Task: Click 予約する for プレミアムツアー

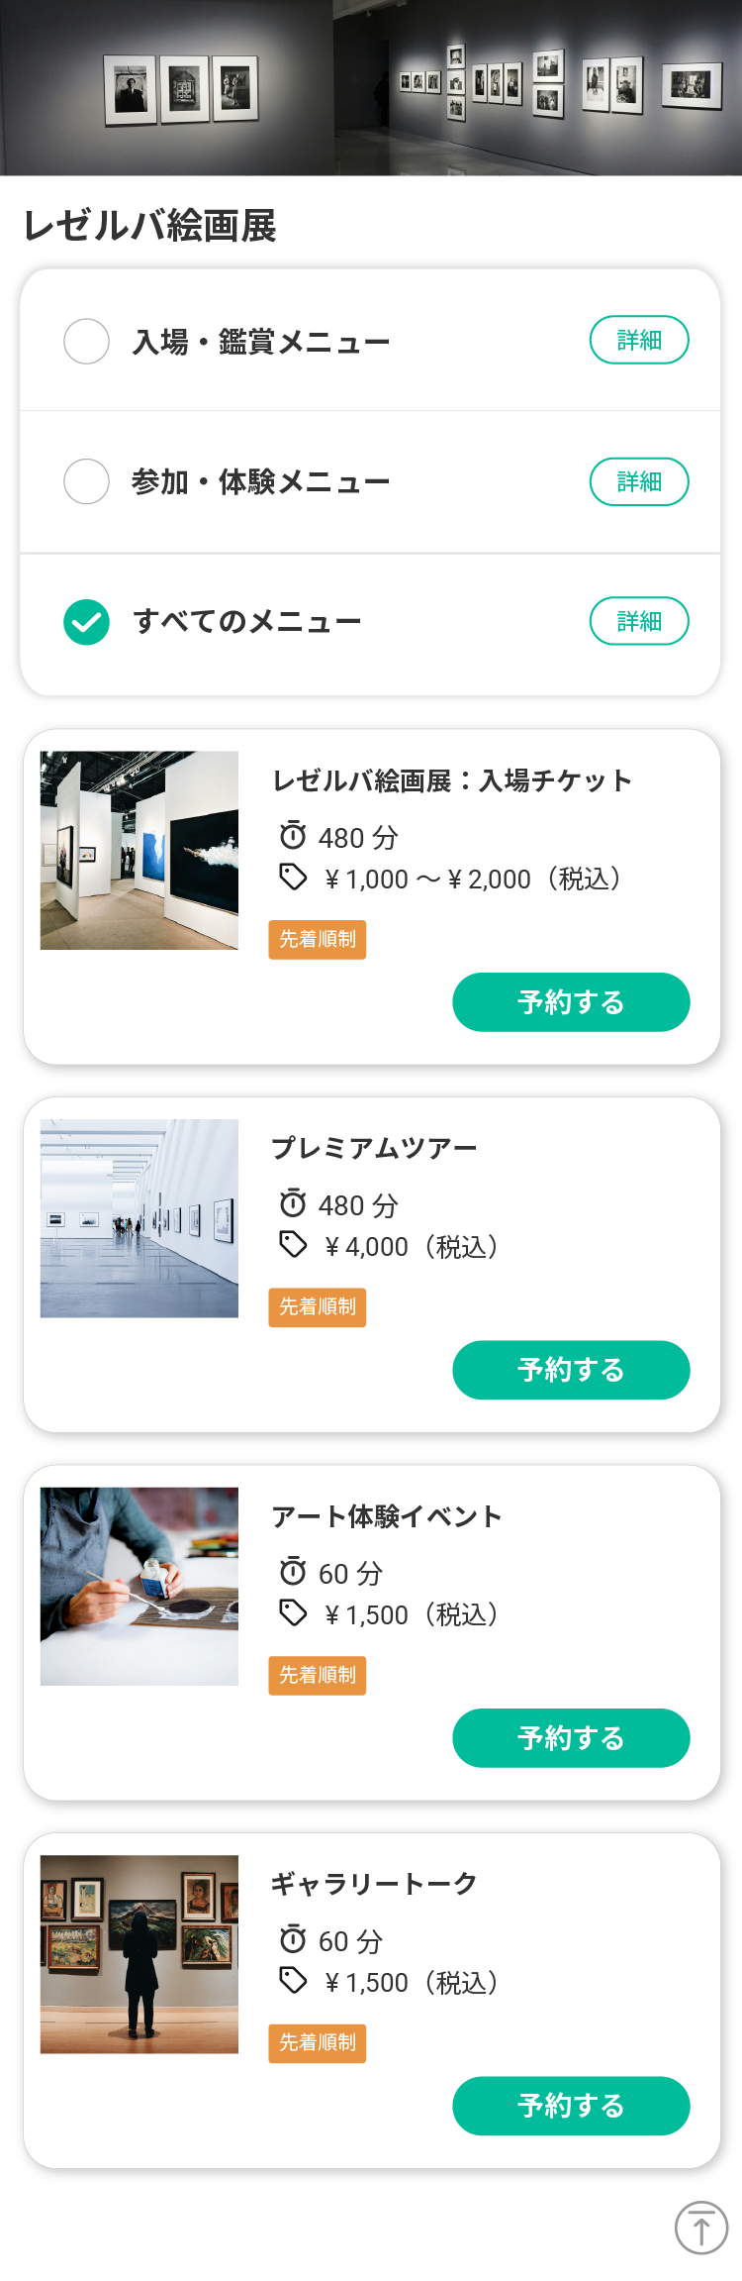Action: pyautogui.click(x=571, y=1370)
